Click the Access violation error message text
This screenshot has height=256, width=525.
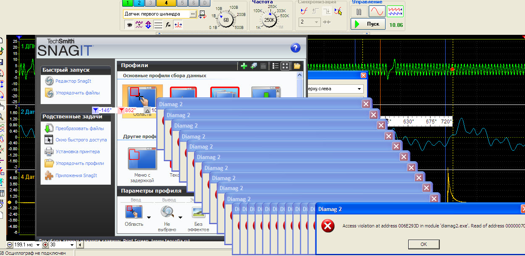tap(433, 226)
